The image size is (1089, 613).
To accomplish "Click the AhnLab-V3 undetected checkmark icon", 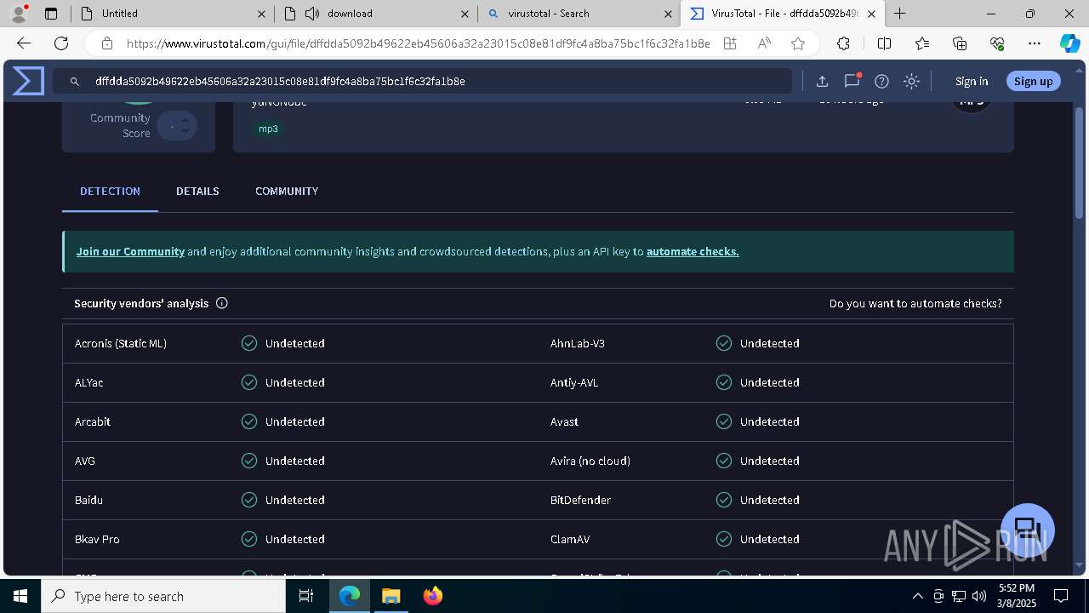I will tap(724, 343).
